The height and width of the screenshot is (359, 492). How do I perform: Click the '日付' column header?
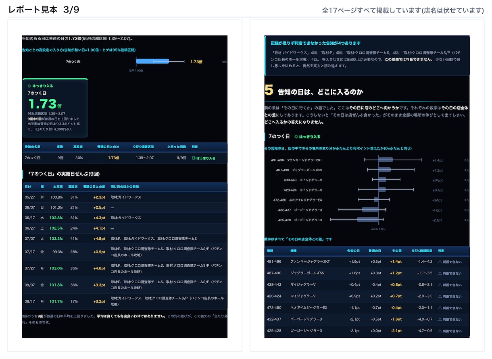(x=27, y=187)
